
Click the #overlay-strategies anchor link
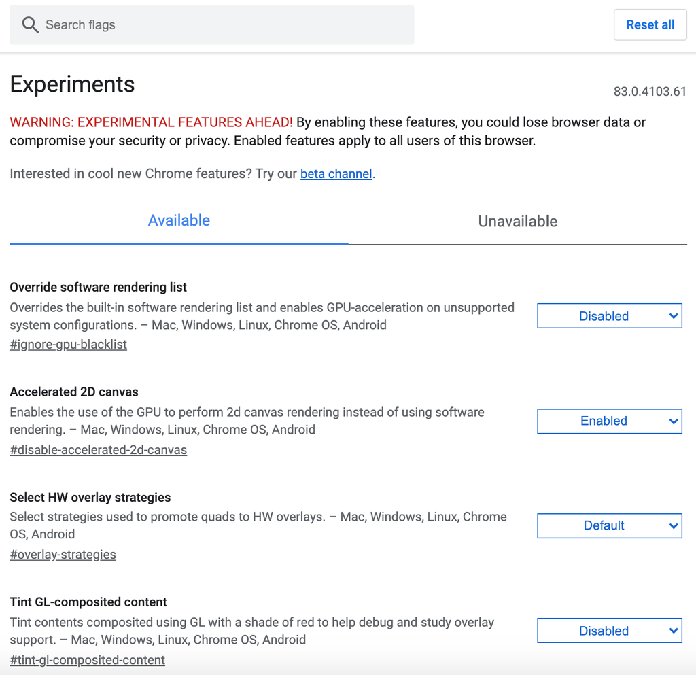pos(63,555)
